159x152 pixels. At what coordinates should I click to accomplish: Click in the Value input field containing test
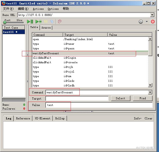(99, 105)
